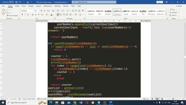Expand the font color dropdown arrow

coord(53,15)
